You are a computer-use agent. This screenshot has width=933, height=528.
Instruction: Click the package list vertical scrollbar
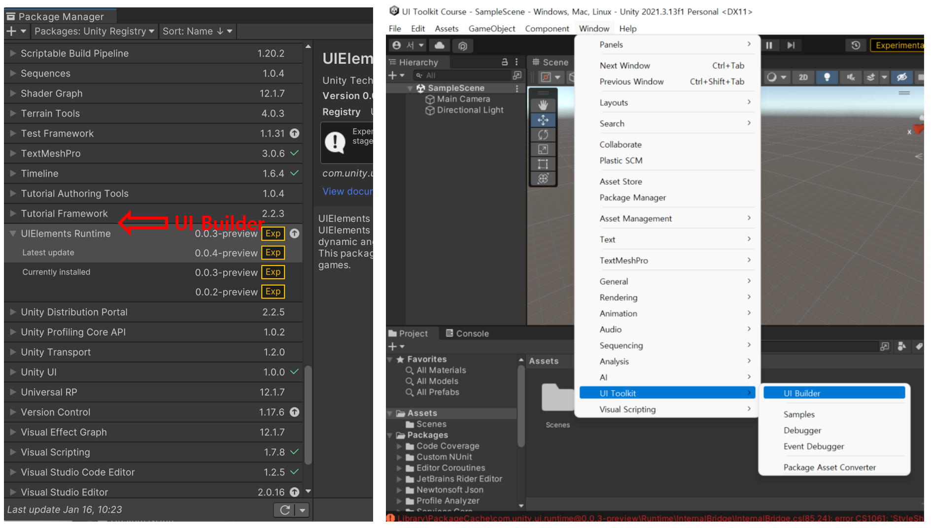coord(308,414)
